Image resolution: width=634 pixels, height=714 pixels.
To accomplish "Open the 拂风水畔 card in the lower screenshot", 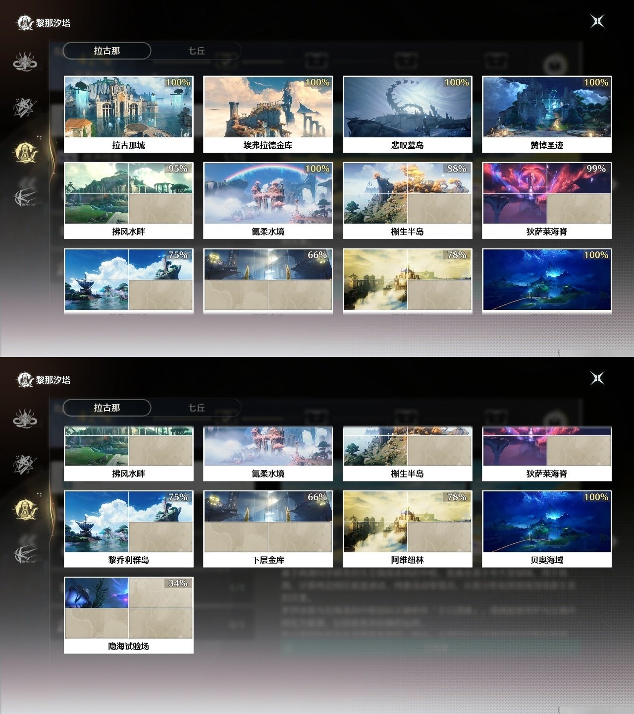I will click(x=129, y=454).
